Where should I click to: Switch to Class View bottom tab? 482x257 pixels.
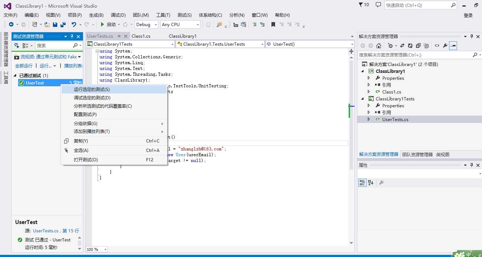(x=442, y=154)
